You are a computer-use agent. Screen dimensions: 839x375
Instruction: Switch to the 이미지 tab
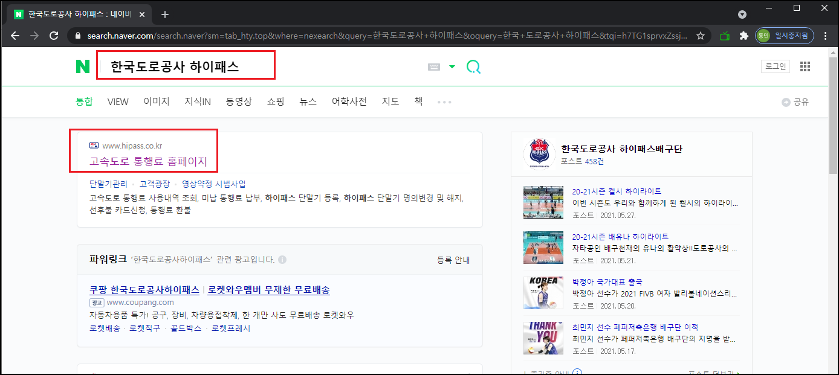click(157, 101)
